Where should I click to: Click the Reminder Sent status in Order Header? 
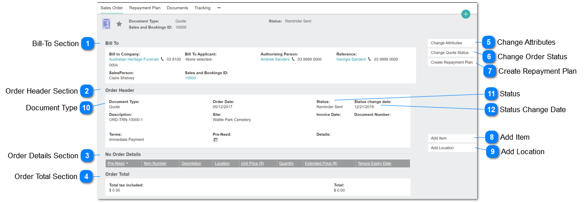click(x=329, y=107)
